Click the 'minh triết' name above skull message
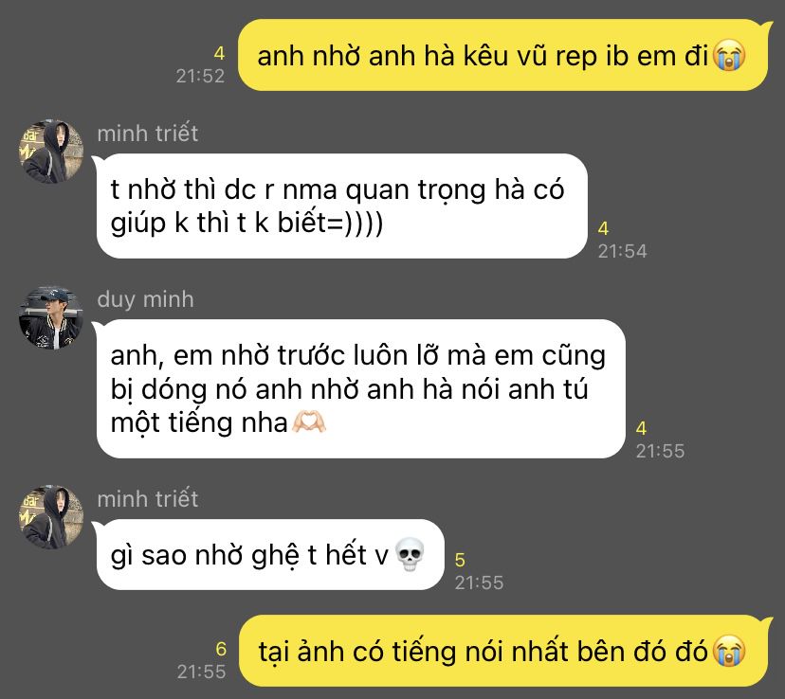Screen dimensions: 785x699 (x=148, y=499)
